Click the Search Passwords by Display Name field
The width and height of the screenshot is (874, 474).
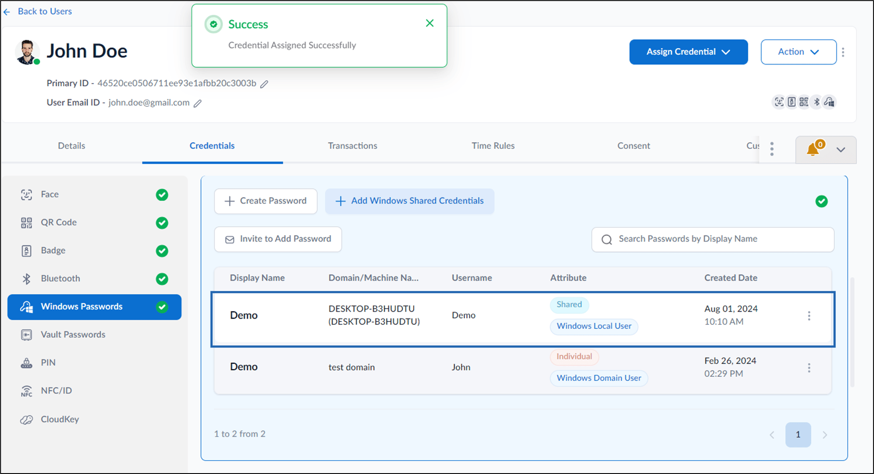713,239
